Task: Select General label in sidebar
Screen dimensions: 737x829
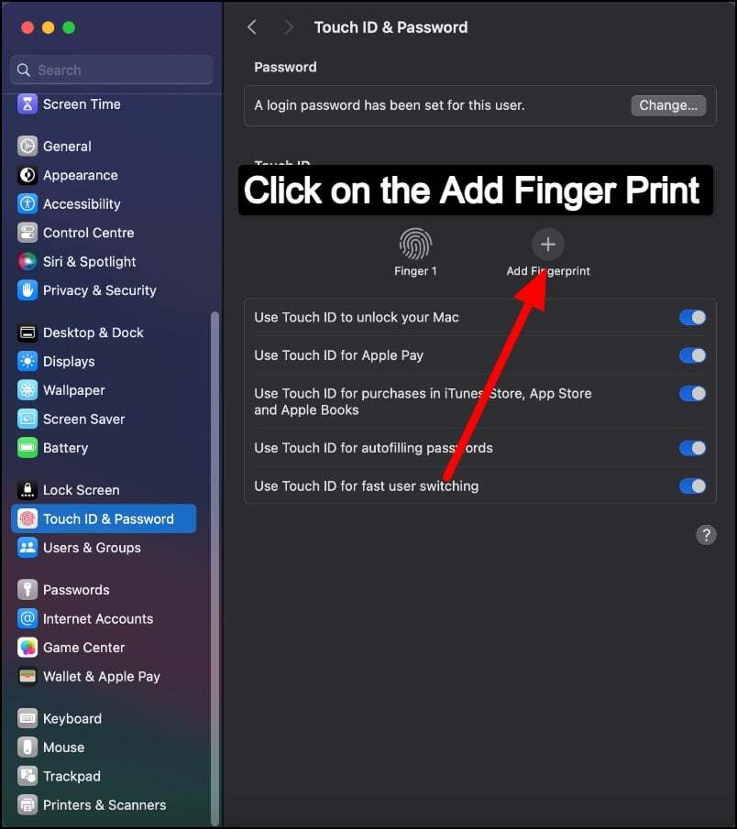Action: (67, 146)
